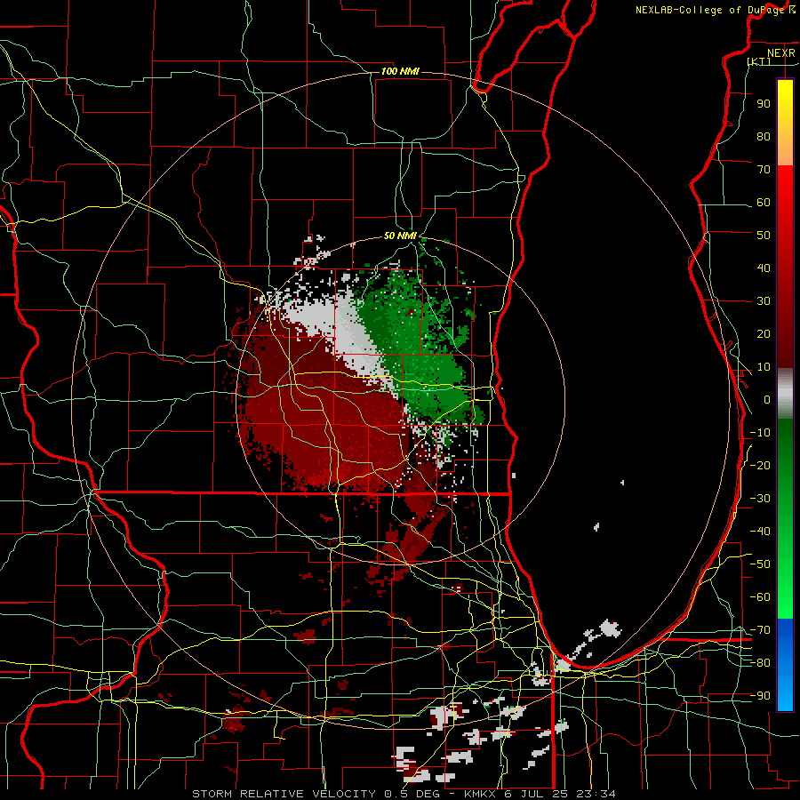Click the -60 value on velocity scale
800x800 pixels.
pyautogui.click(x=760, y=597)
